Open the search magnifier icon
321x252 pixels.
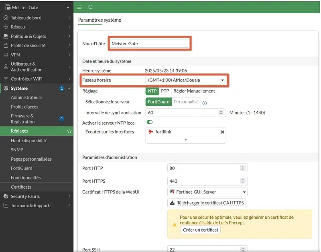91,7
